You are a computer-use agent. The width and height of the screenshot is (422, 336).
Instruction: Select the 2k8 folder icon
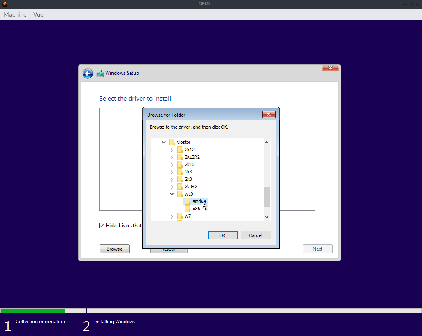pos(180,179)
